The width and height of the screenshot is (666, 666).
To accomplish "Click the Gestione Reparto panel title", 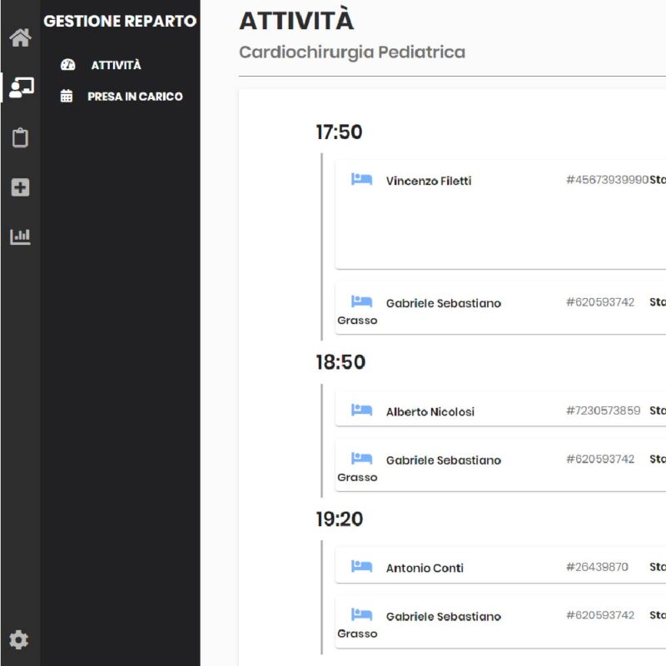I will pyautogui.click(x=120, y=21).
